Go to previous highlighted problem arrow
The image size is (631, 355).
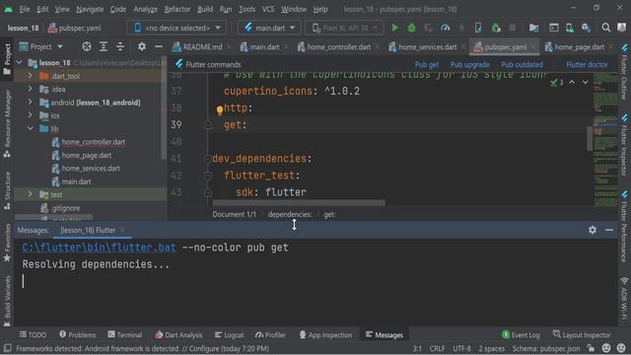572,82
